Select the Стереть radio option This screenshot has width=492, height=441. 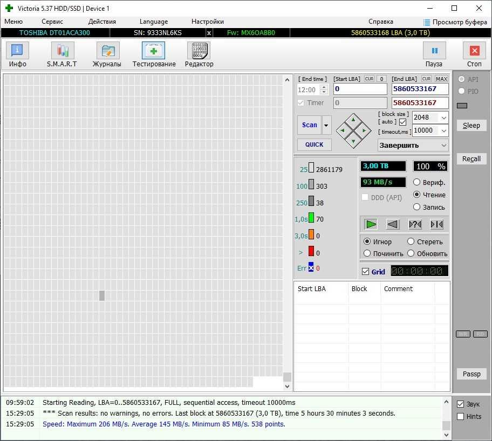point(411,241)
